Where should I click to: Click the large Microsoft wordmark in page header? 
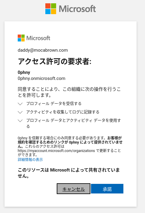(77, 9)
